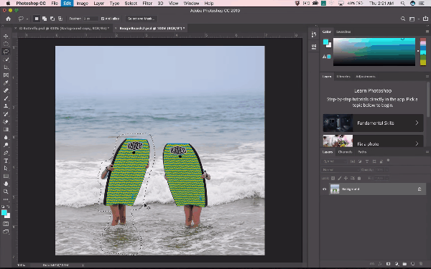
Task: Change the screen mode button
Action: coord(6,232)
